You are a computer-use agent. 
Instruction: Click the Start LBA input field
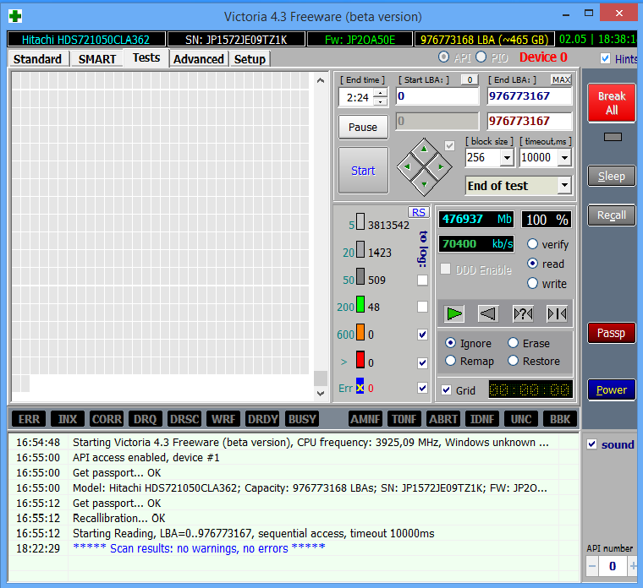tap(437, 96)
